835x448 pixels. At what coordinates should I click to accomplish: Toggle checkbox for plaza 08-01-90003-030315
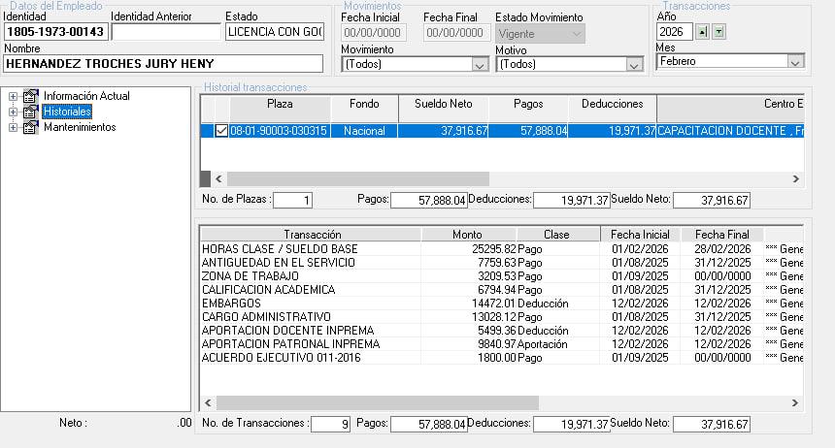click(221, 131)
